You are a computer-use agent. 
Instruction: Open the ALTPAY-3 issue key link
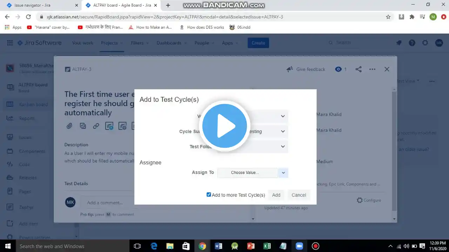pyautogui.click(x=82, y=69)
